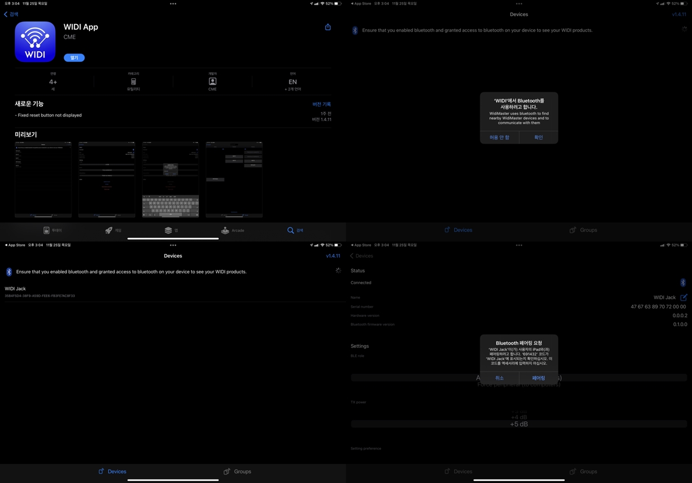692x483 pixels.
Task: Tap the 4+ age rating in App Store
Action: coord(53,82)
